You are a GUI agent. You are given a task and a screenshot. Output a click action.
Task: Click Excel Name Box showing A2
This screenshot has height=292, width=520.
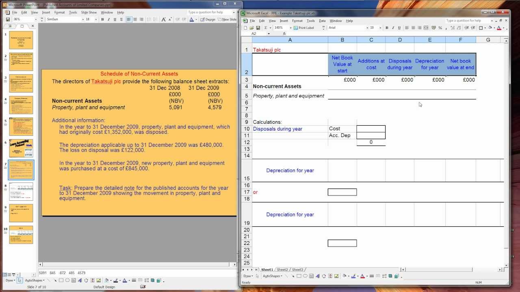[256, 34]
